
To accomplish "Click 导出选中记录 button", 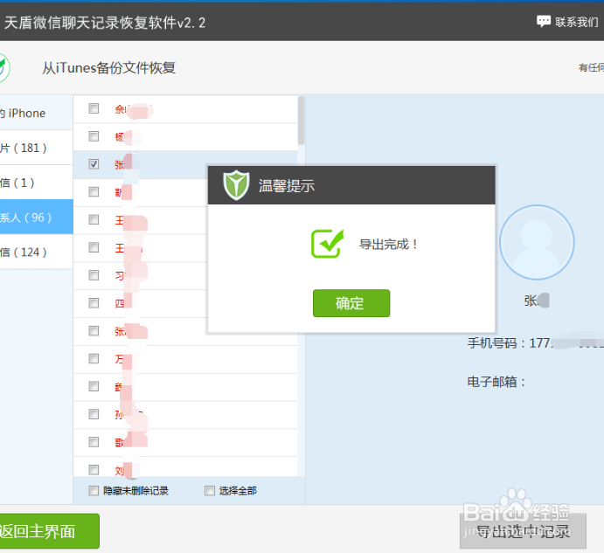I will click(523, 531).
